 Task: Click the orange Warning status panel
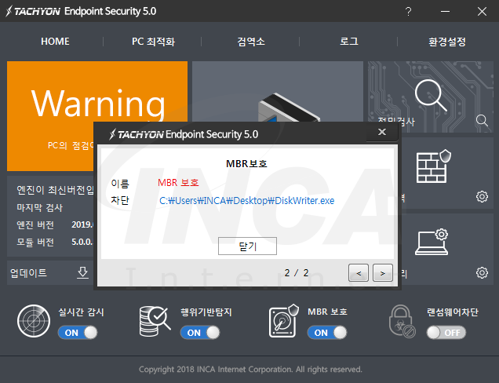point(97,116)
